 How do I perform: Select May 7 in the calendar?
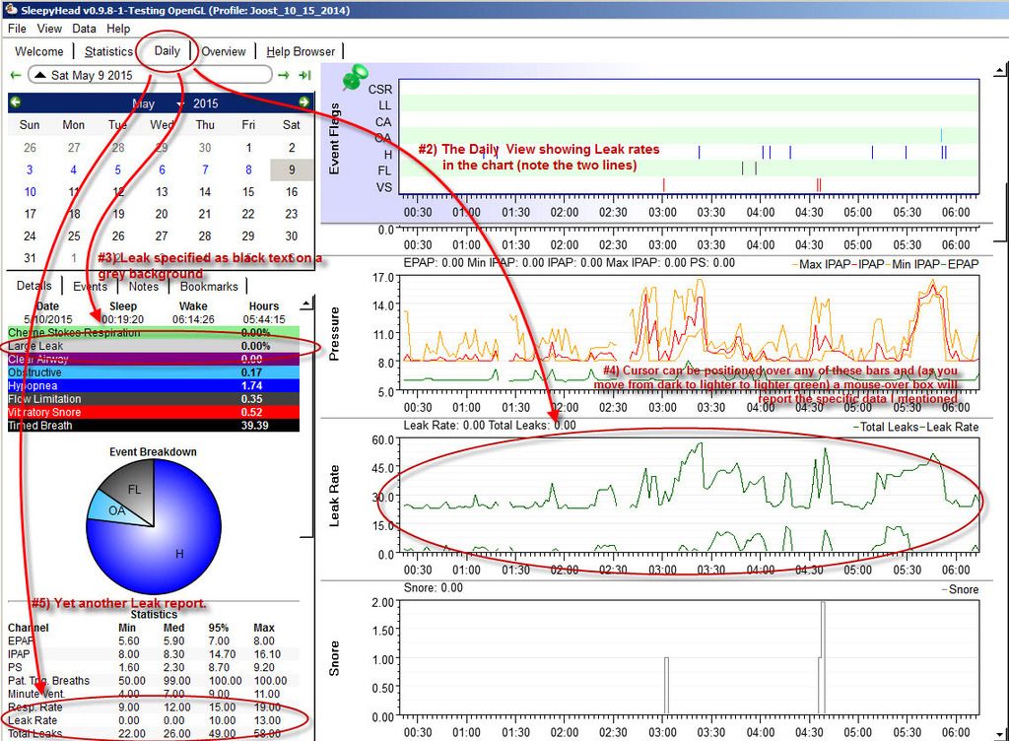(205, 169)
